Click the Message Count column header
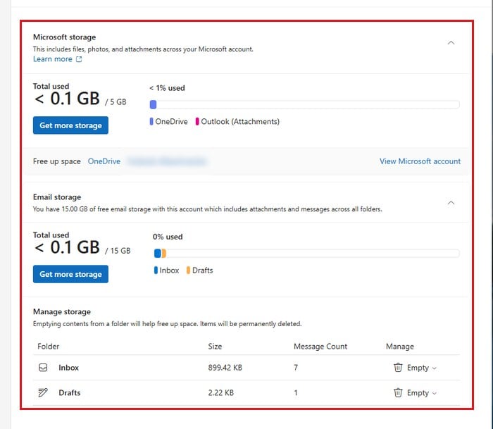 point(320,347)
